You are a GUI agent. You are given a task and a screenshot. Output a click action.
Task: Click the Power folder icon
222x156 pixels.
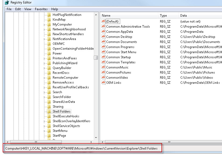point(49,53)
